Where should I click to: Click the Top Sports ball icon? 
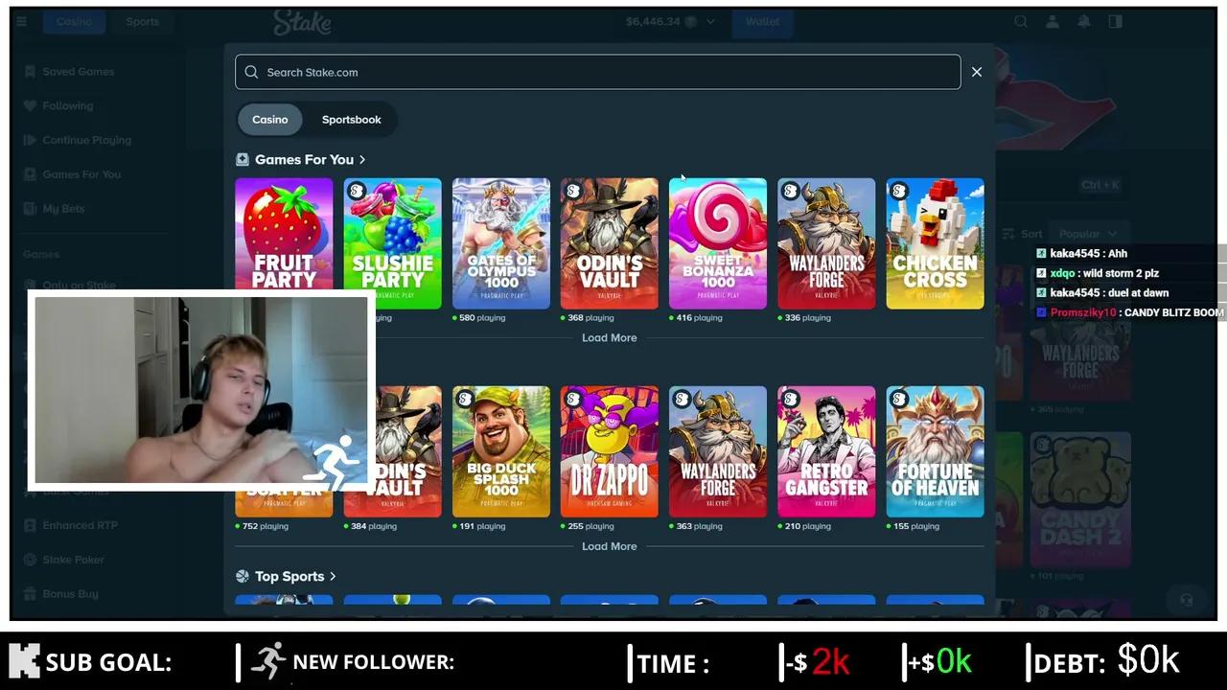pyautogui.click(x=243, y=576)
